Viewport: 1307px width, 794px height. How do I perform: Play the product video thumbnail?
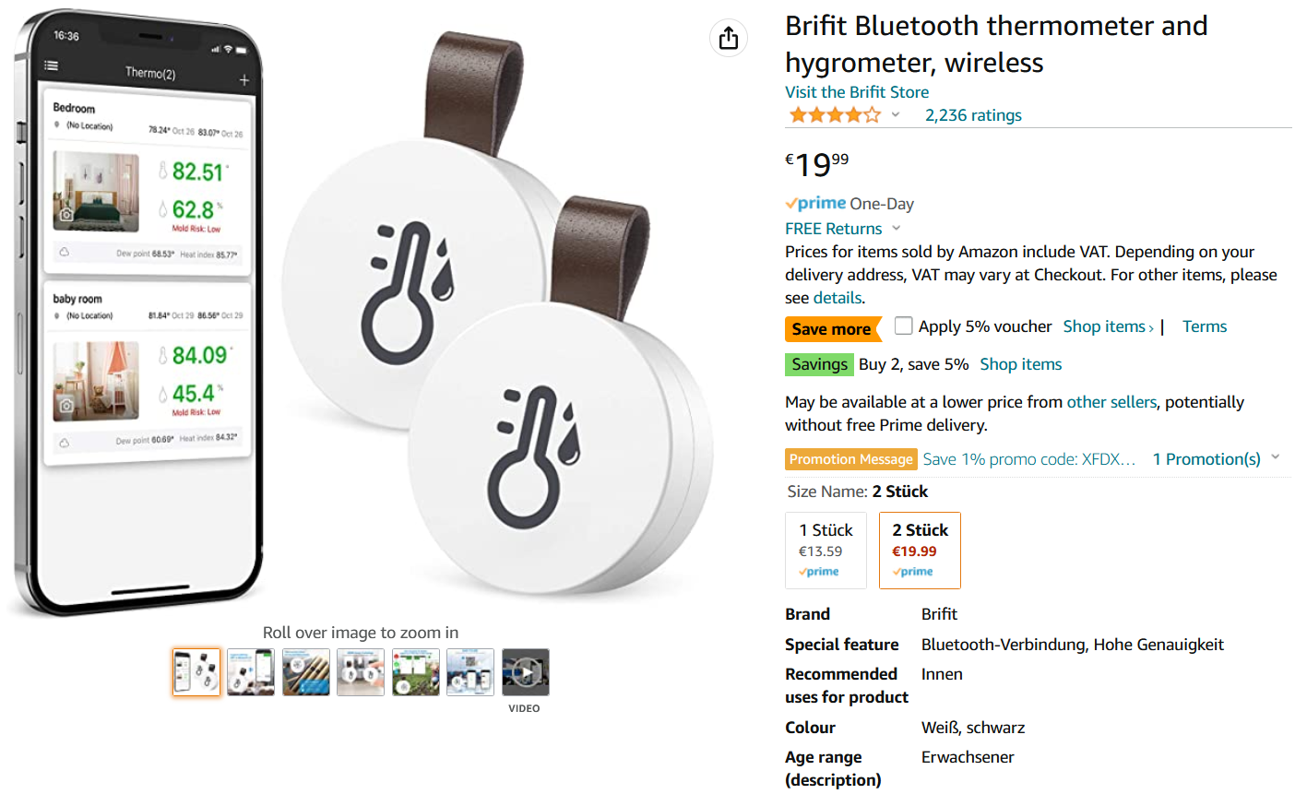pos(525,672)
